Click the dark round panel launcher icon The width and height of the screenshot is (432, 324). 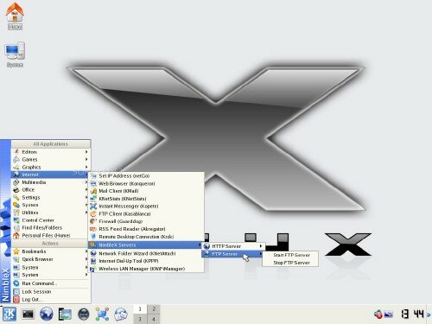[84, 314]
